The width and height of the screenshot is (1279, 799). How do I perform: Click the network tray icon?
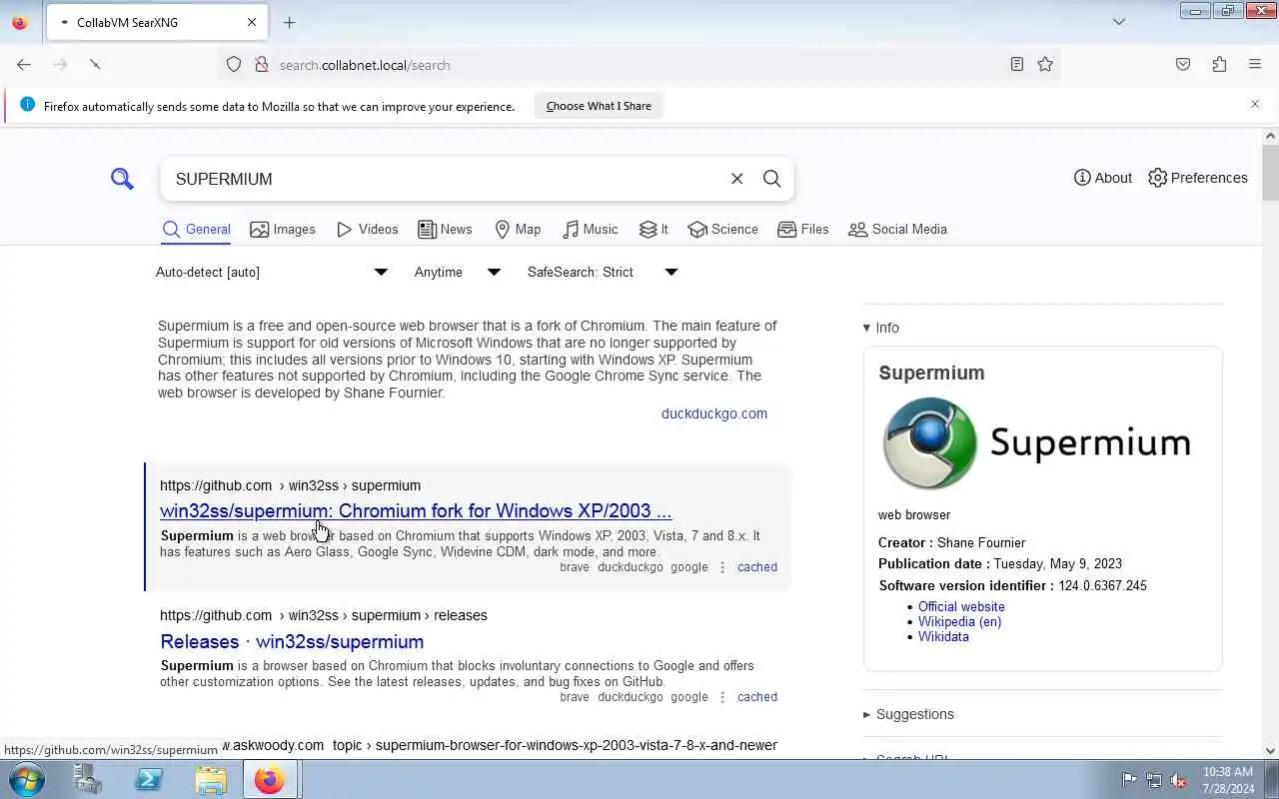point(1154,780)
